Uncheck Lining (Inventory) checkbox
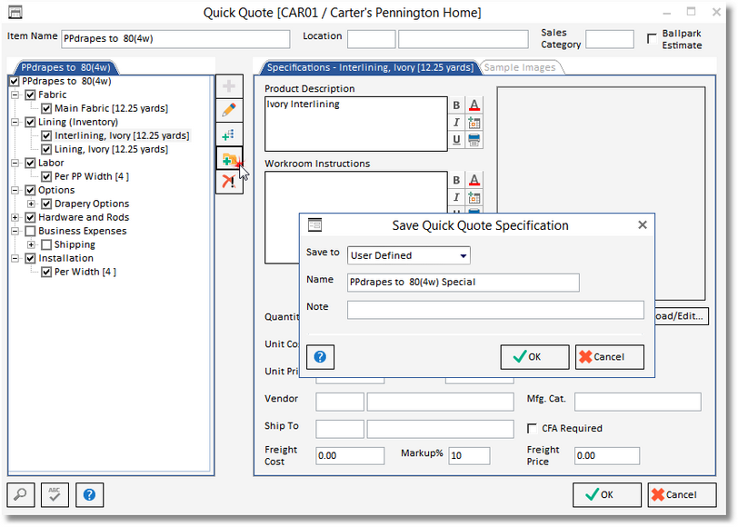The image size is (738, 527). click(x=31, y=123)
